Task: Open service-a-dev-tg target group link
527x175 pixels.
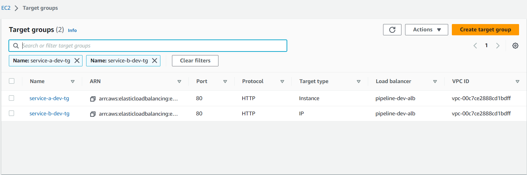Action: pyautogui.click(x=49, y=98)
